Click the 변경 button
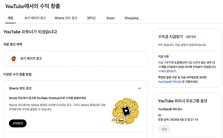This screenshot has width=223, height=138. 164,129
